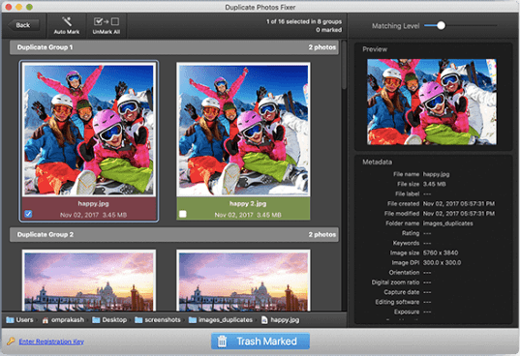Click the Image DPI value 300.0 x 300.0
The height and width of the screenshot is (356, 520).
coord(442,263)
